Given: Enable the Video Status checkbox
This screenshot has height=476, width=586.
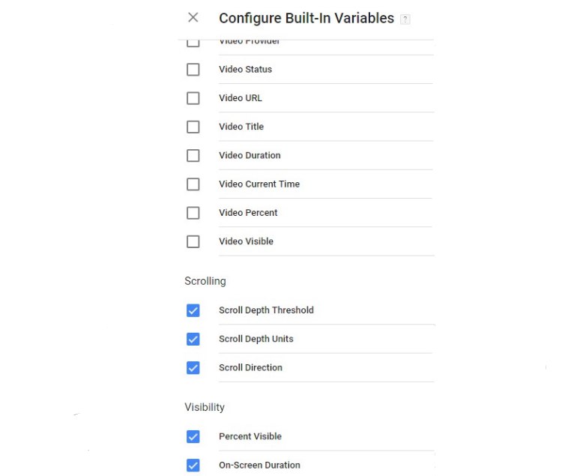Looking at the screenshot, I should (x=193, y=70).
